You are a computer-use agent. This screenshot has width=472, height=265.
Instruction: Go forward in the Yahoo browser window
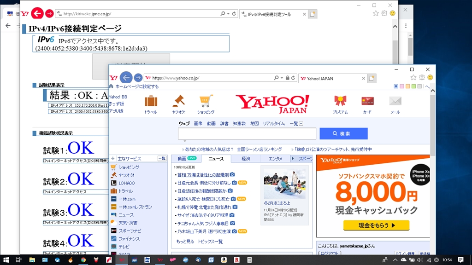[x=138, y=78]
